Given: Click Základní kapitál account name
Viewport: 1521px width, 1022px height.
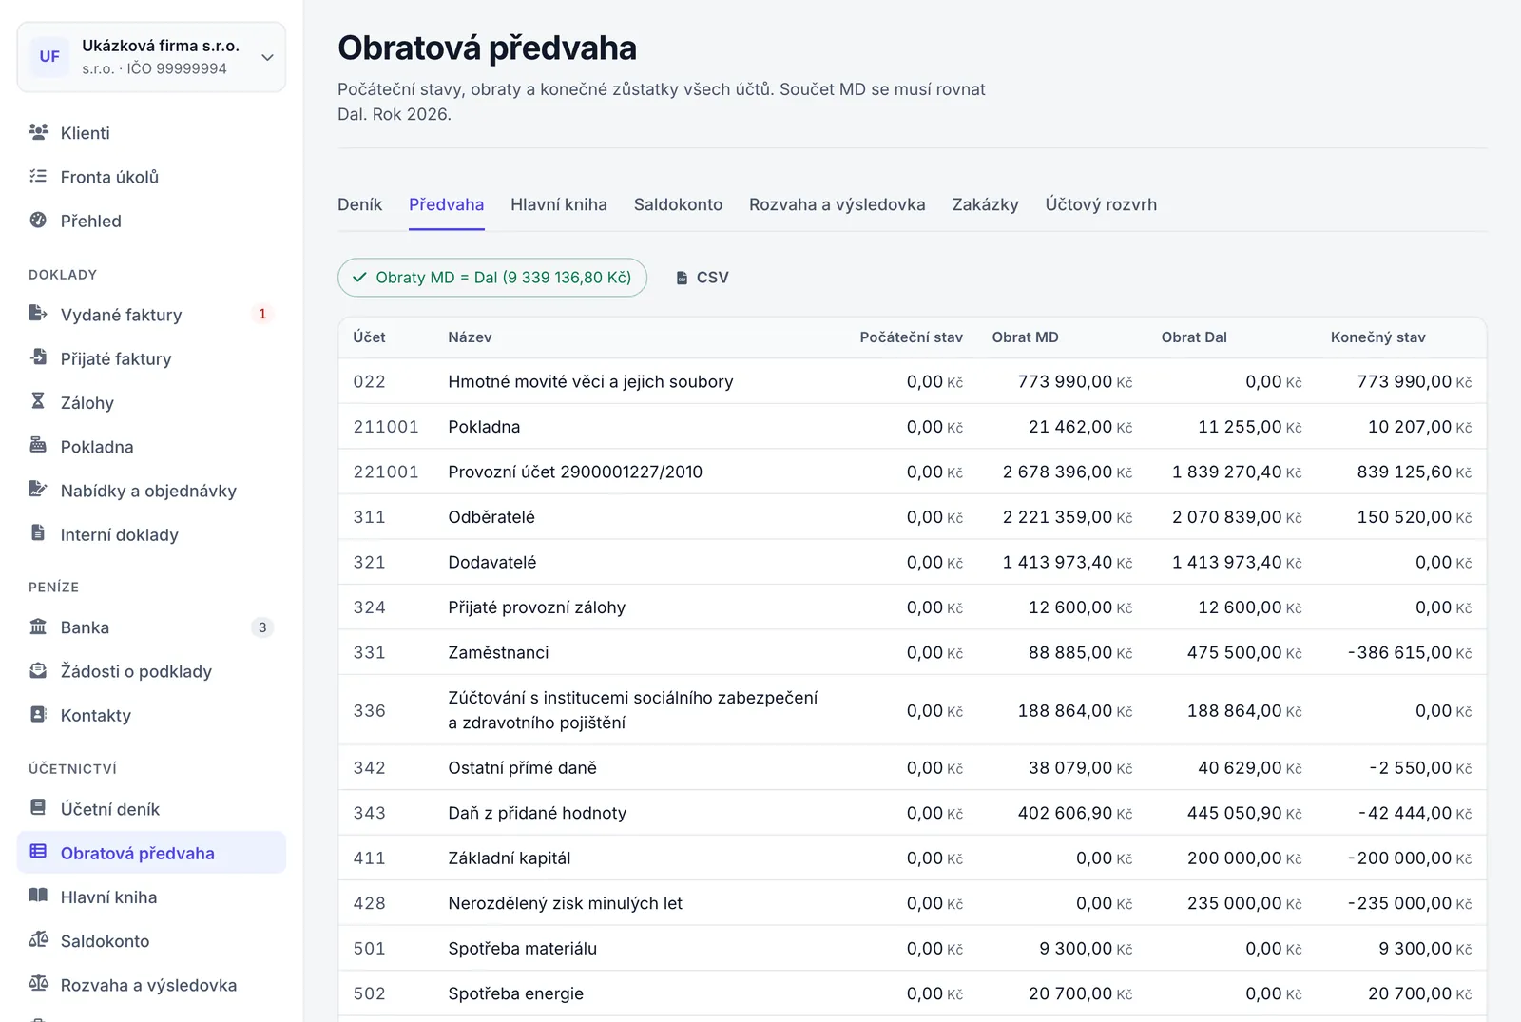Looking at the screenshot, I should [510, 858].
